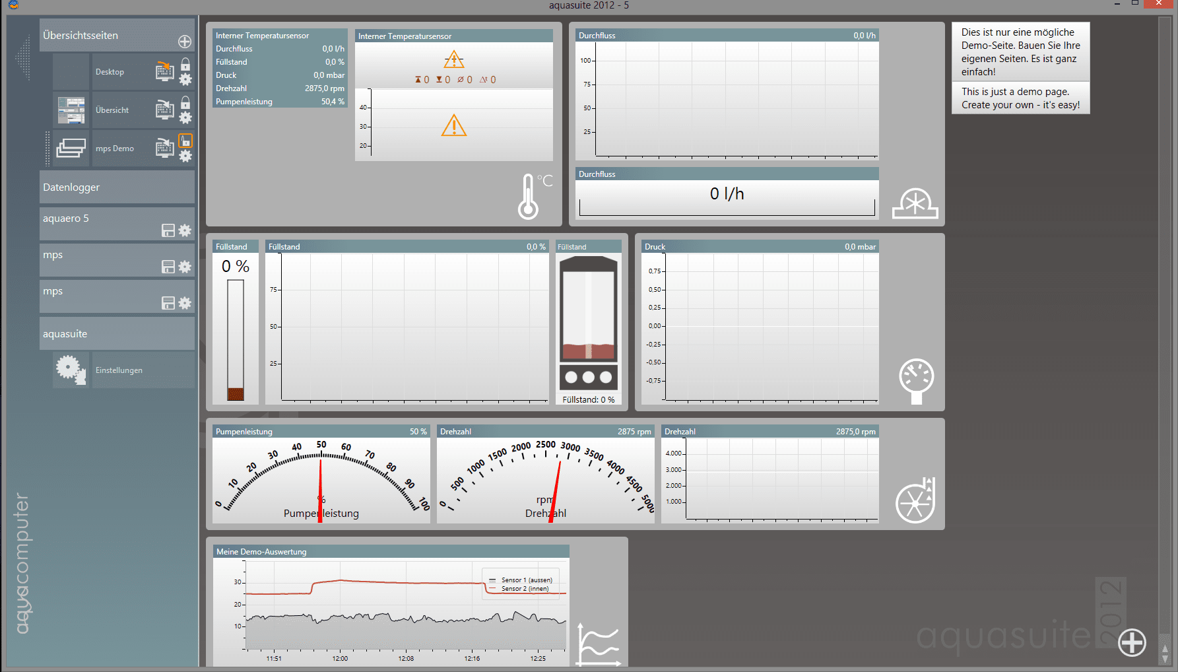Viewport: 1178px width, 672px height.
Task: Open settings gear for the Übersicht page
Action: point(185,118)
